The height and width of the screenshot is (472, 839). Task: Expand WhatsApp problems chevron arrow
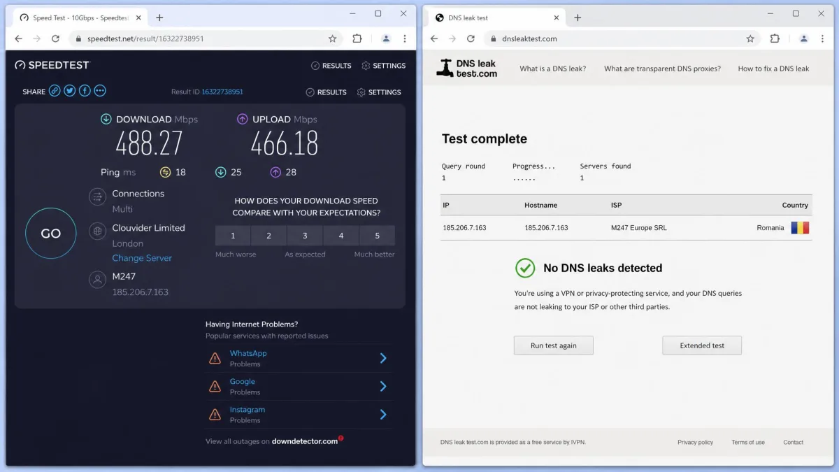[x=383, y=358]
